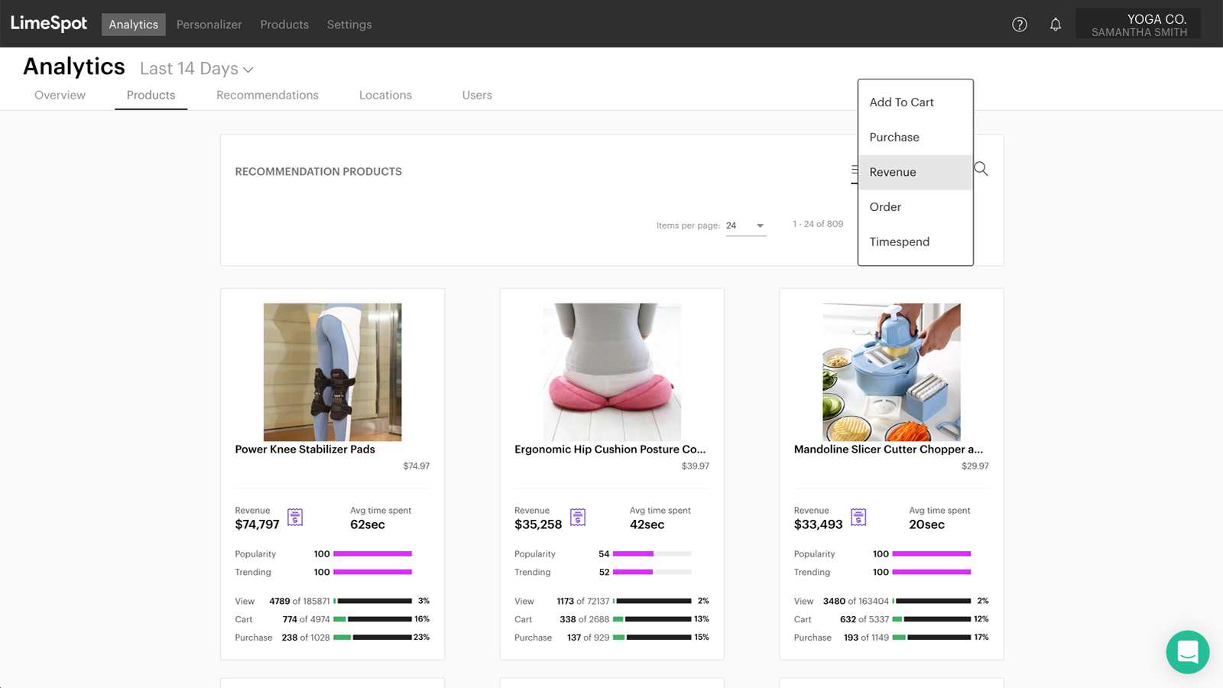Go to the Analytics navigation item
This screenshot has height=688, width=1223.
[x=133, y=24]
